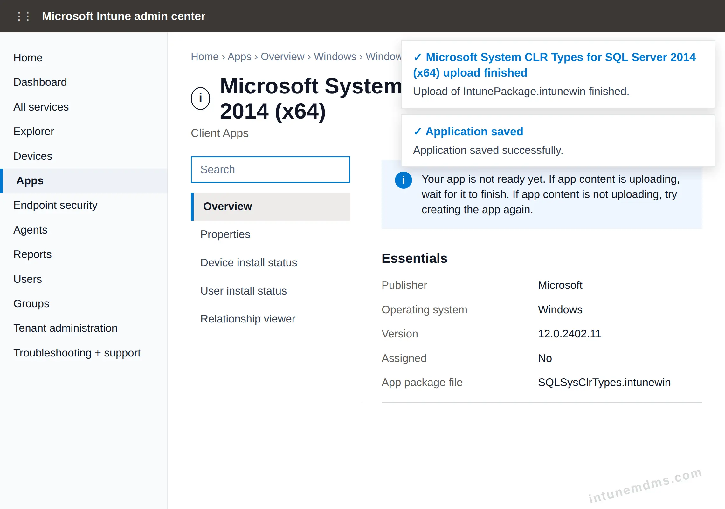View Device install status
The image size is (725, 509).
click(270, 262)
